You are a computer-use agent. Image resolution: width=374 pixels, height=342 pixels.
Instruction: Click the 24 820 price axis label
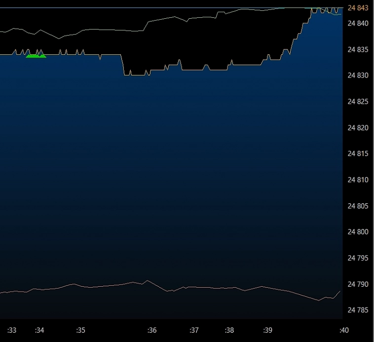click(358, 128)
